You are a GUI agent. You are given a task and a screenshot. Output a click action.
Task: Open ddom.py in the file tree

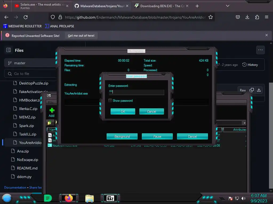pyautogui.click(x=24, y=177)
